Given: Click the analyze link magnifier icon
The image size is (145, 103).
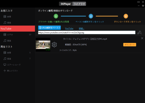Looking at the screenshot, I should pos(139,33).
